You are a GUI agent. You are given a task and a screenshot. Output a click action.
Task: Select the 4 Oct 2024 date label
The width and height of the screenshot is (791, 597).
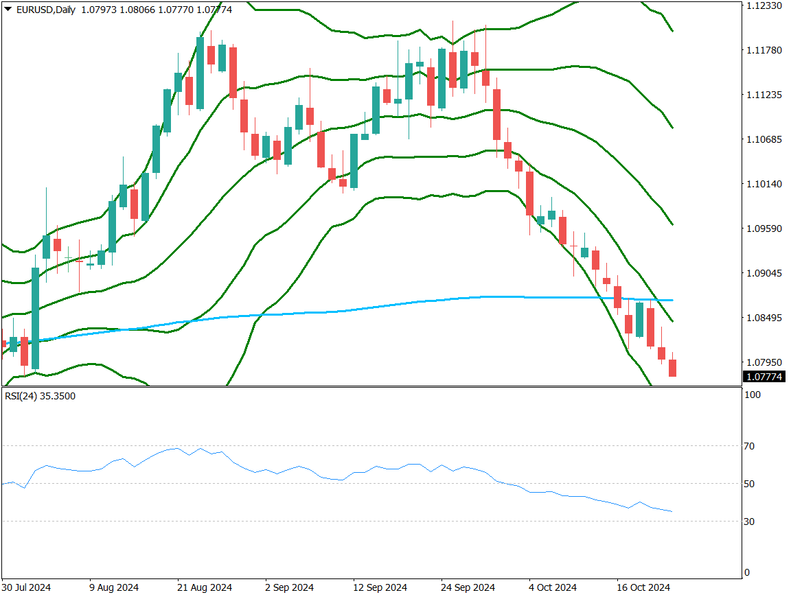click(x=552, y=587)
